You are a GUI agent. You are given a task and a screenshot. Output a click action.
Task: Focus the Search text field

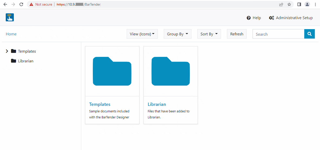point(278,34)
